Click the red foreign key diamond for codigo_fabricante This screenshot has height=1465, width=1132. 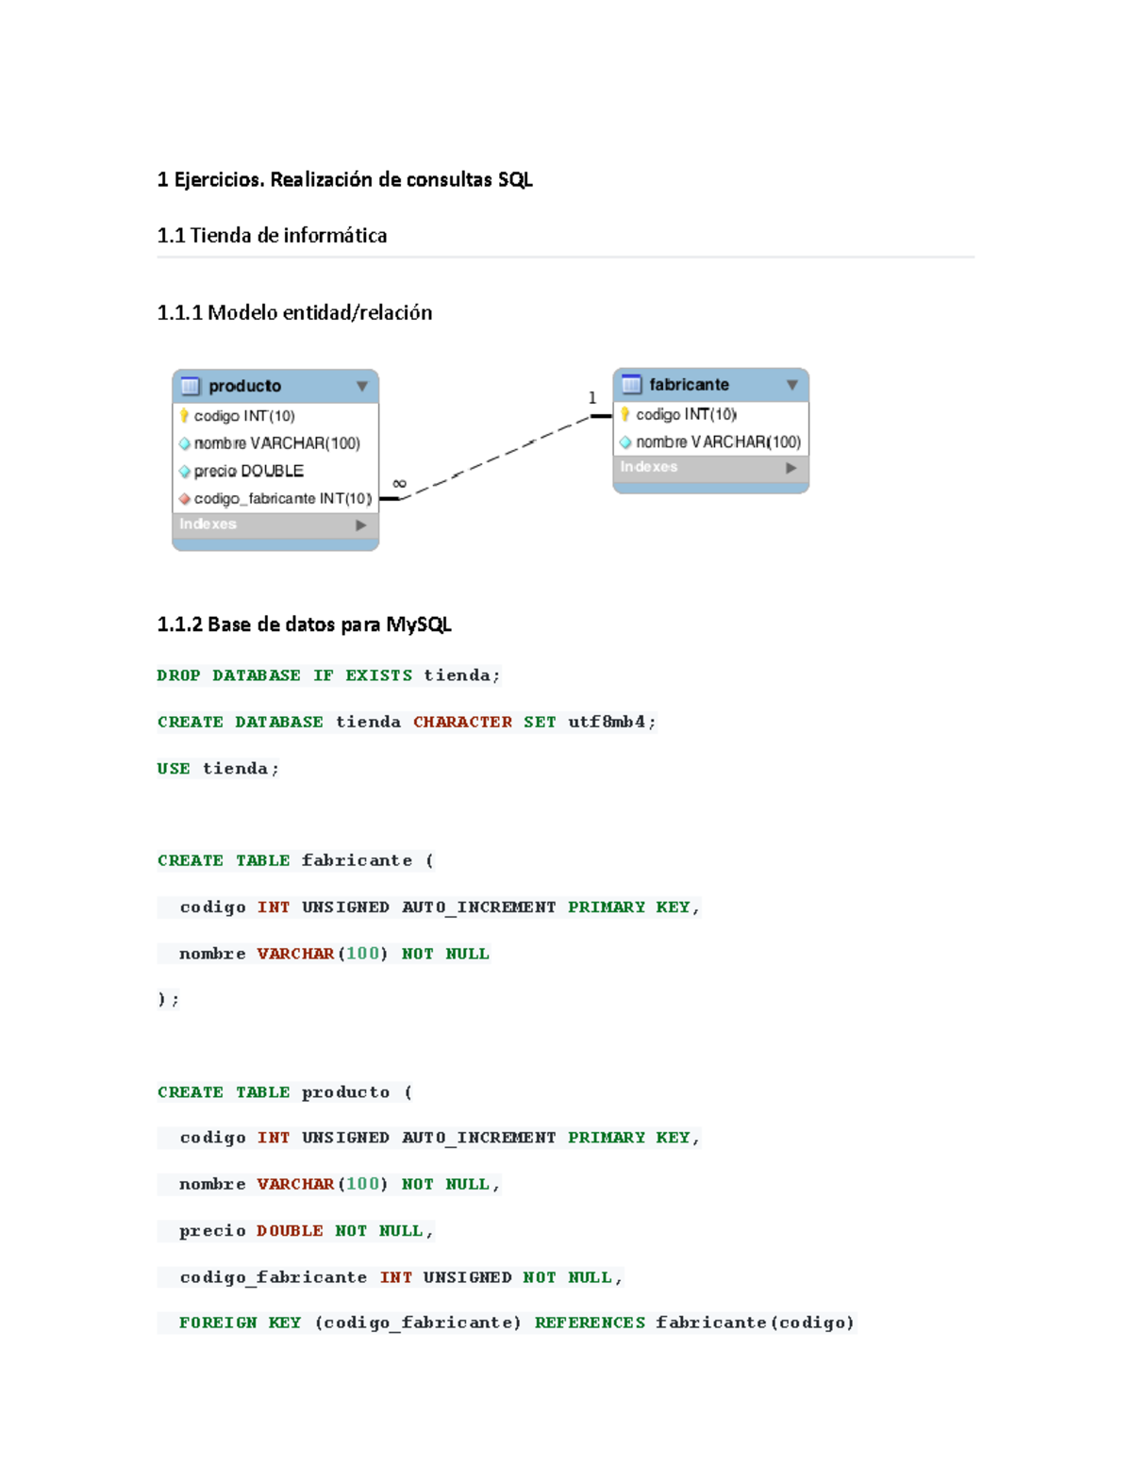(184, 498)
